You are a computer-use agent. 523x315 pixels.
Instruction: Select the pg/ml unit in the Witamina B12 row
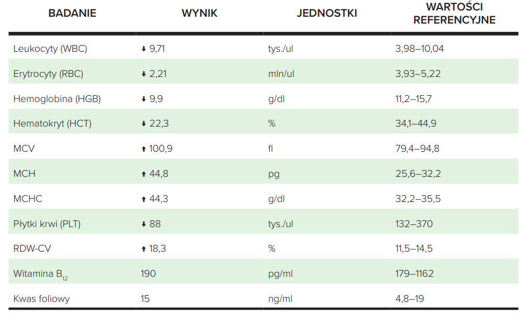click(279, 274)
